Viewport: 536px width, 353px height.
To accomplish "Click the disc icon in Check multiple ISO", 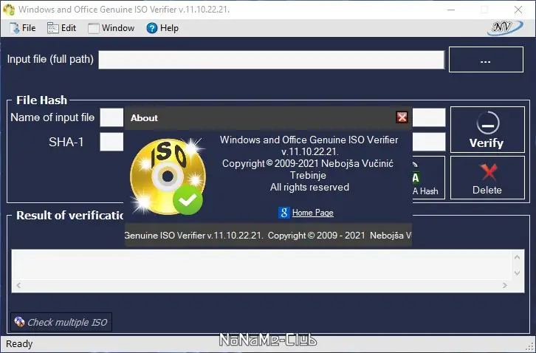I will [x=19, y=321].
